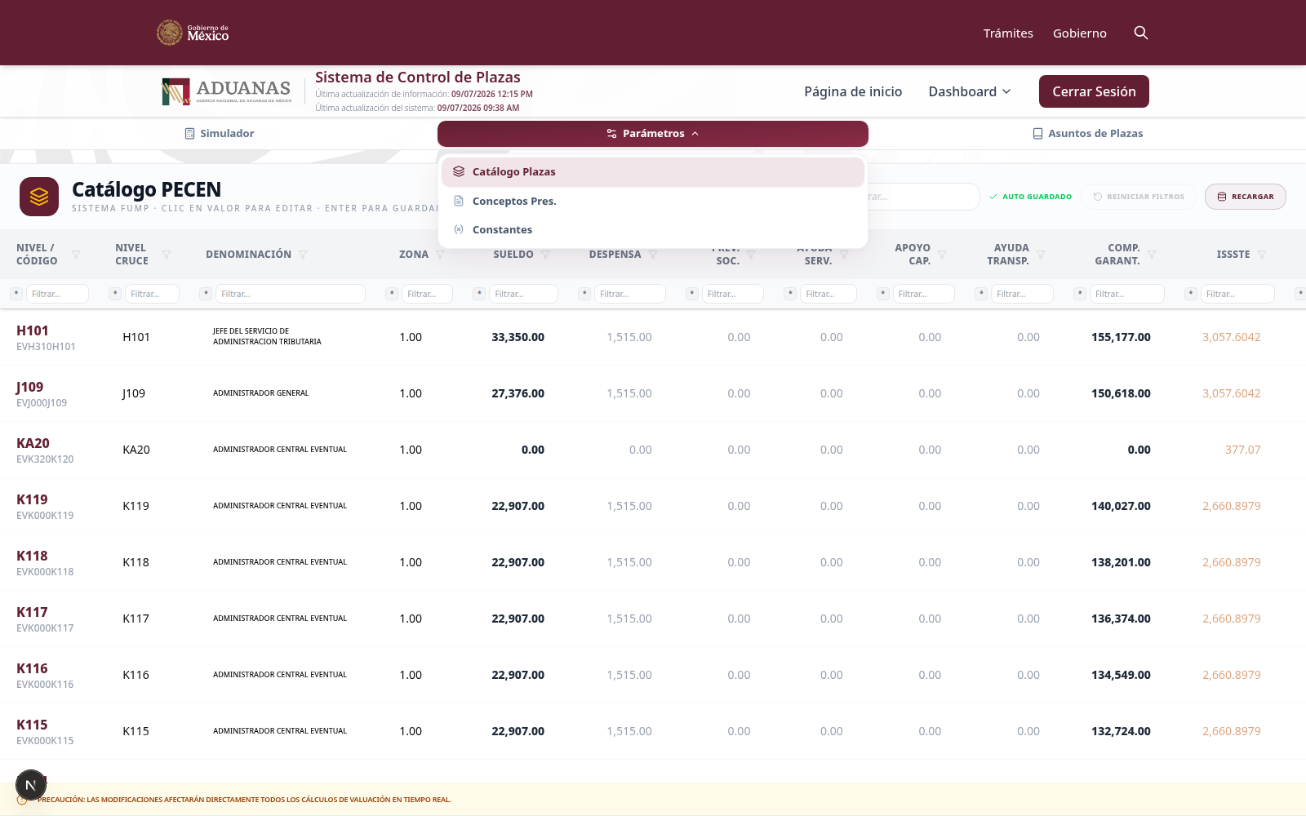Screen dimensions: 1306x816
Task: Click the filter operator button beside the NIVEL / CÓDIGO filter
Action: click(16, 294)
